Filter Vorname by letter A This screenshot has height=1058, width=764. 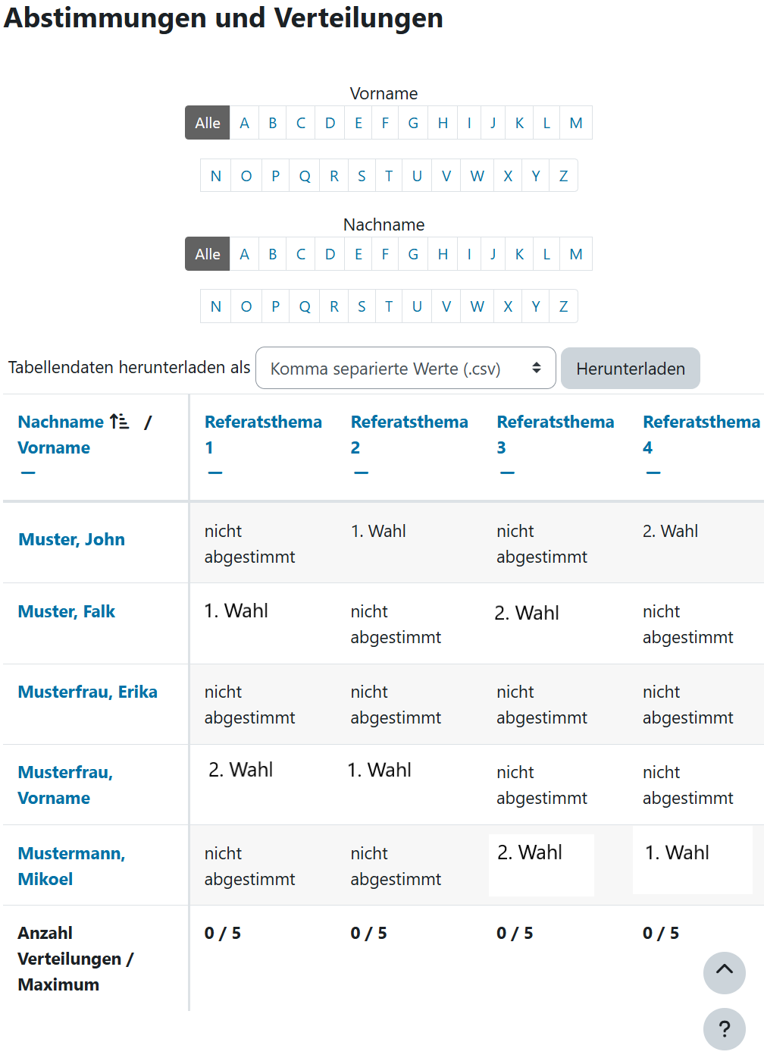[x=244, y=122]
